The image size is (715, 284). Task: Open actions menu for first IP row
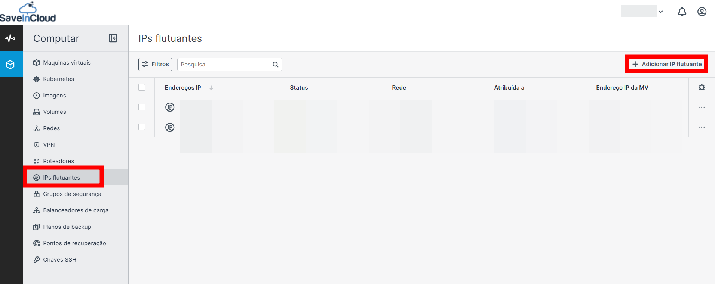pos(702,107)
